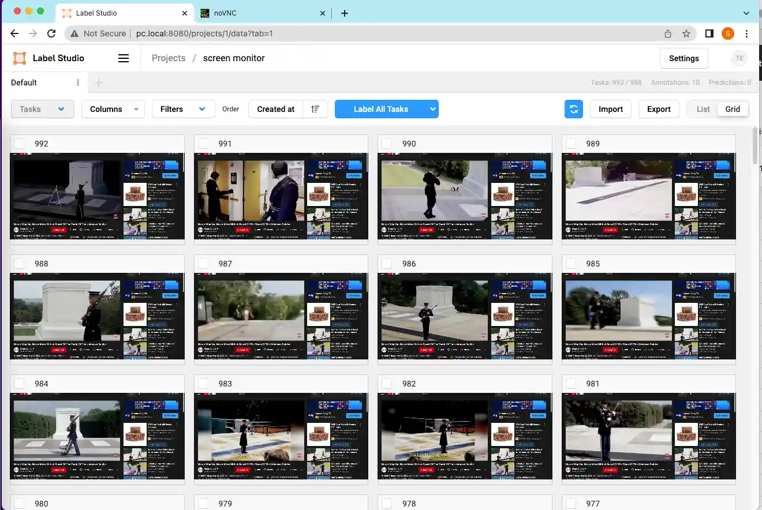The image size is (762, 510).
Task: Toggle the sort order icon
Action: pyautogui.click(x=315, y=109)
